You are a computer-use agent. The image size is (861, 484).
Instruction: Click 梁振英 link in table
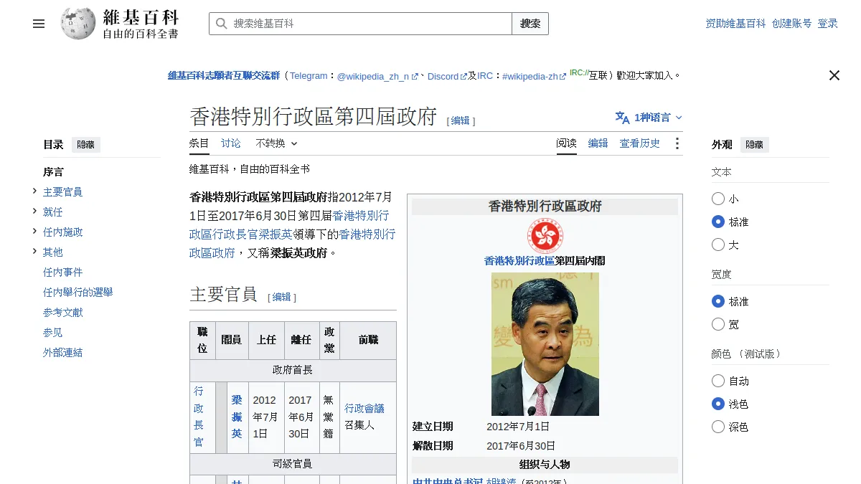(x=237, y=417)
